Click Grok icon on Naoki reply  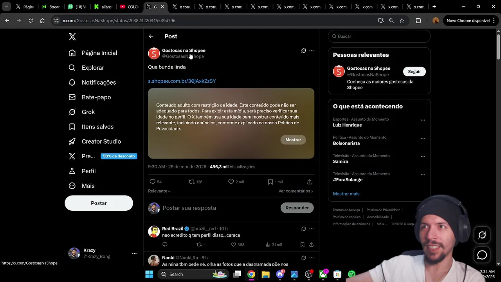pos(303,258)
